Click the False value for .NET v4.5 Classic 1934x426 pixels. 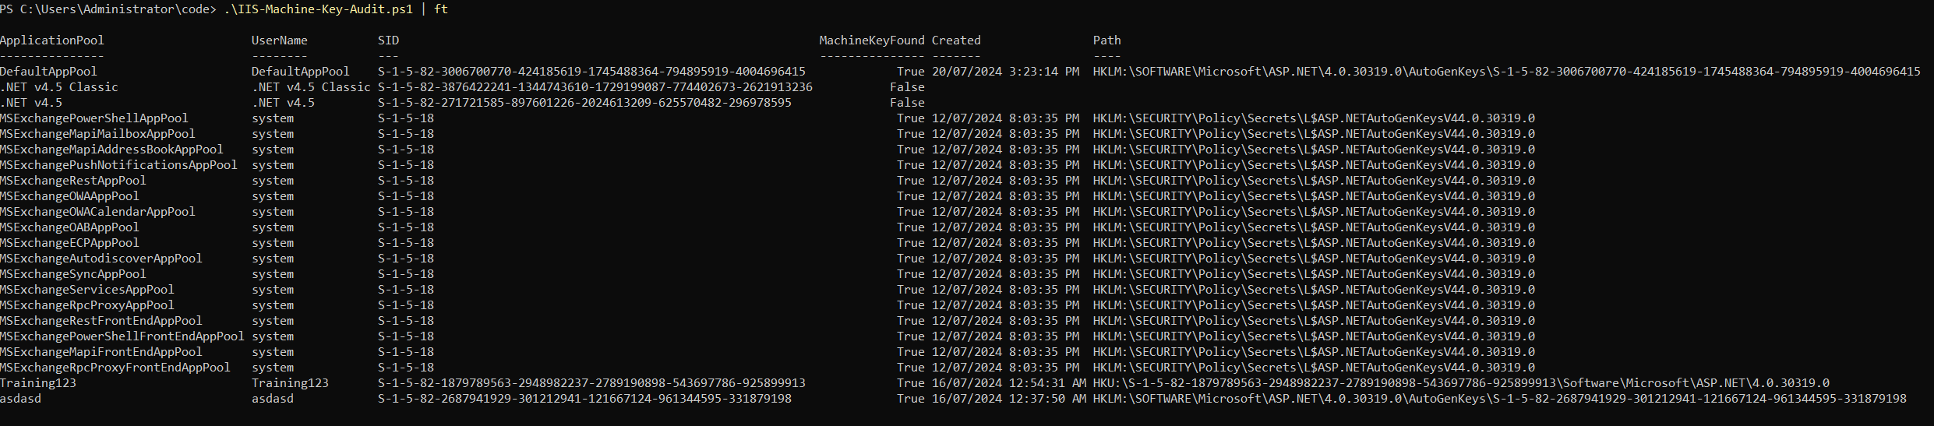907,87
